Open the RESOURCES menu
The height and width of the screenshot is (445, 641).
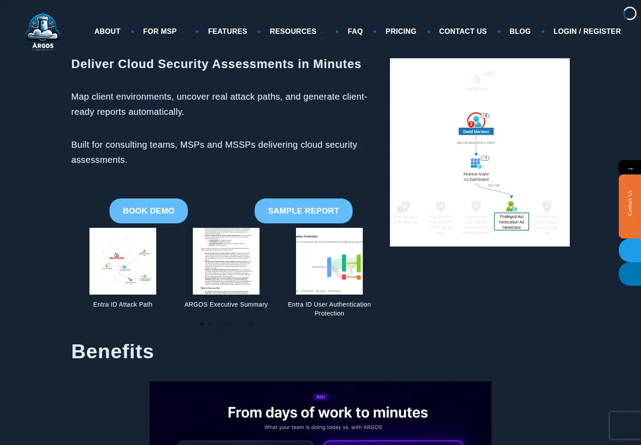(293, 31)
